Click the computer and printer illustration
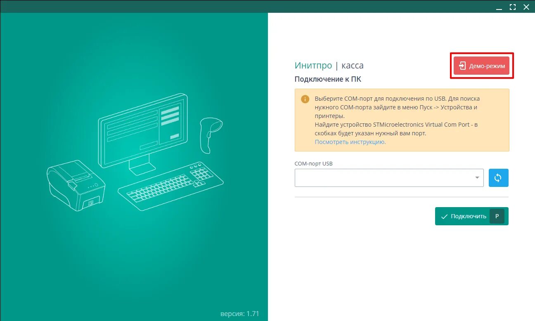 tap(135, 153)
